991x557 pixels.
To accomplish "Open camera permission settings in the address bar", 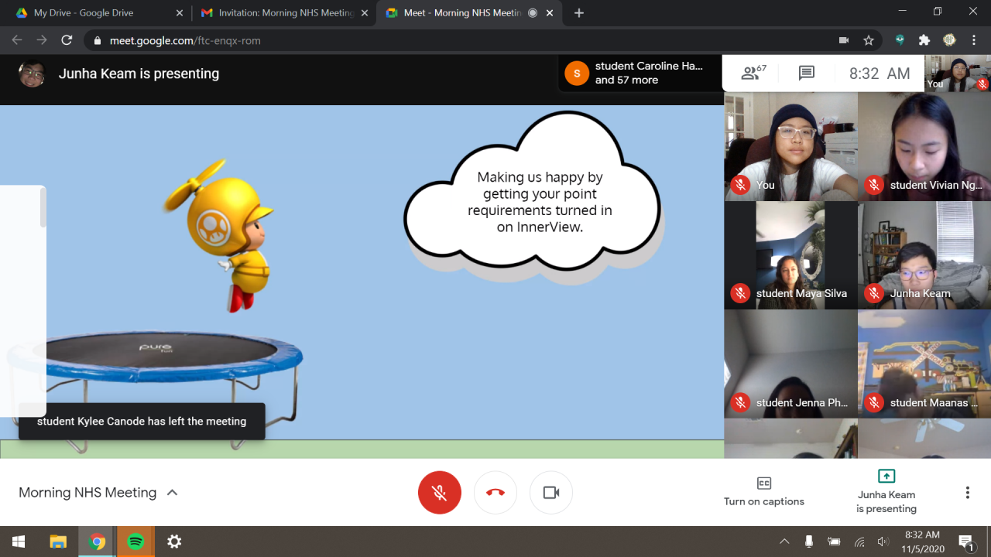I will click(x=844, y=40).
